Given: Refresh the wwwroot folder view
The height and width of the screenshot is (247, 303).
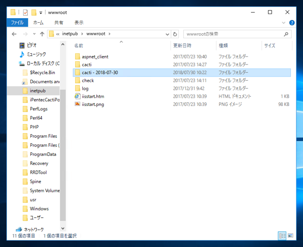Looking at the screenshot, I should (175, 34).
